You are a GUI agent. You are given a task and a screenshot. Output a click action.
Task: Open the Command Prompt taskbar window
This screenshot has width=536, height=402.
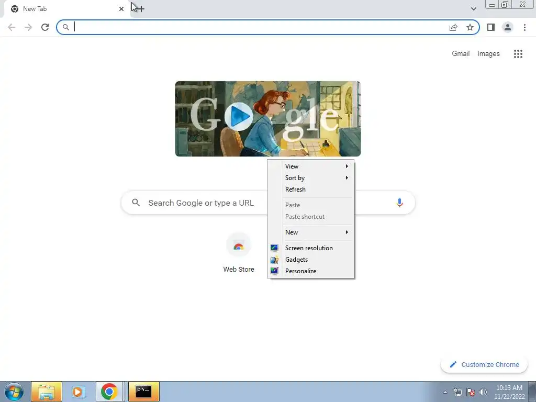point(143,392)
